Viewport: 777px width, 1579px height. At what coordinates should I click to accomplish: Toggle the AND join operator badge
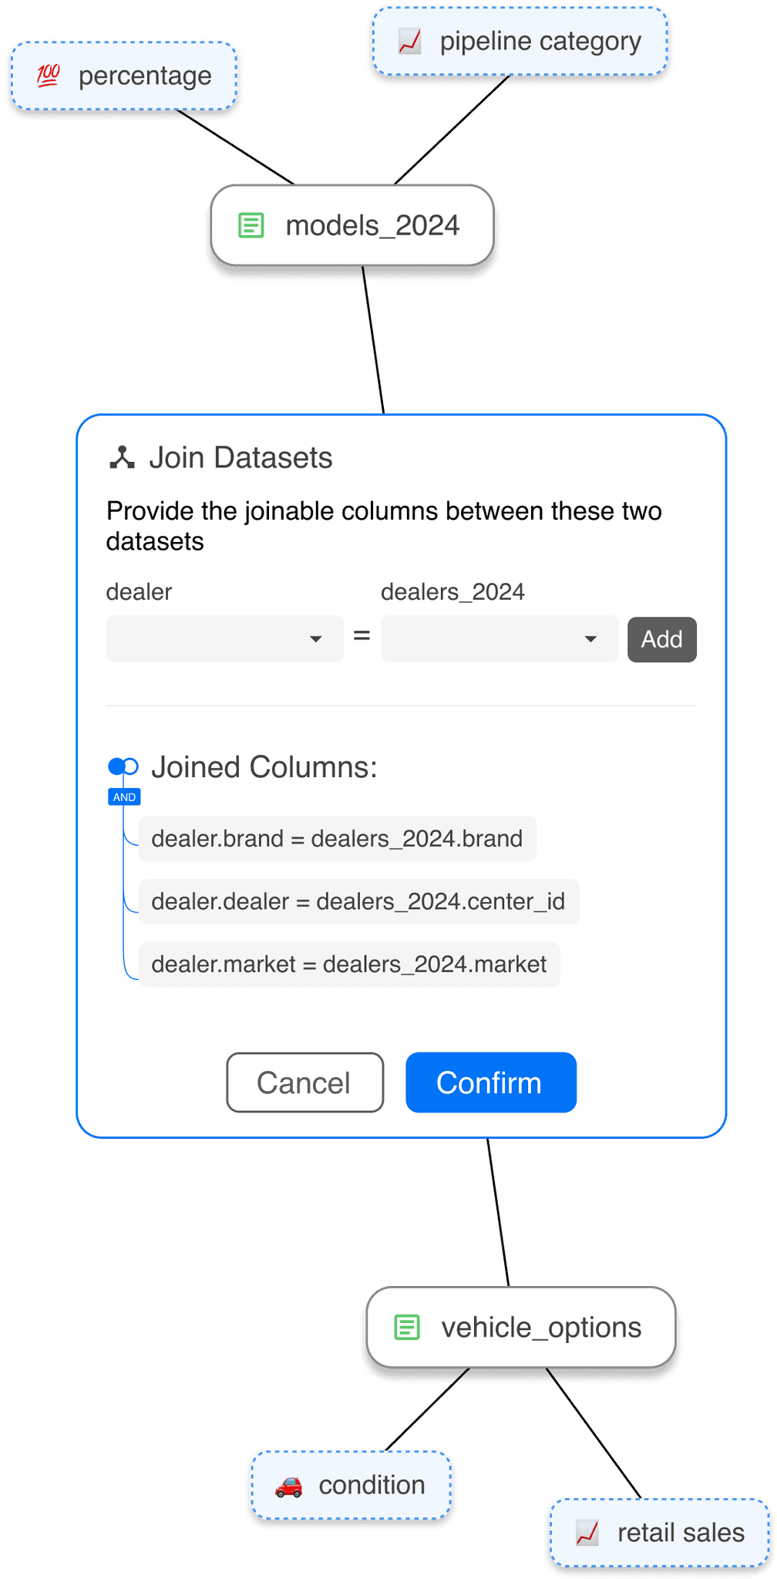pyautogui.click(x=124, y=797)
